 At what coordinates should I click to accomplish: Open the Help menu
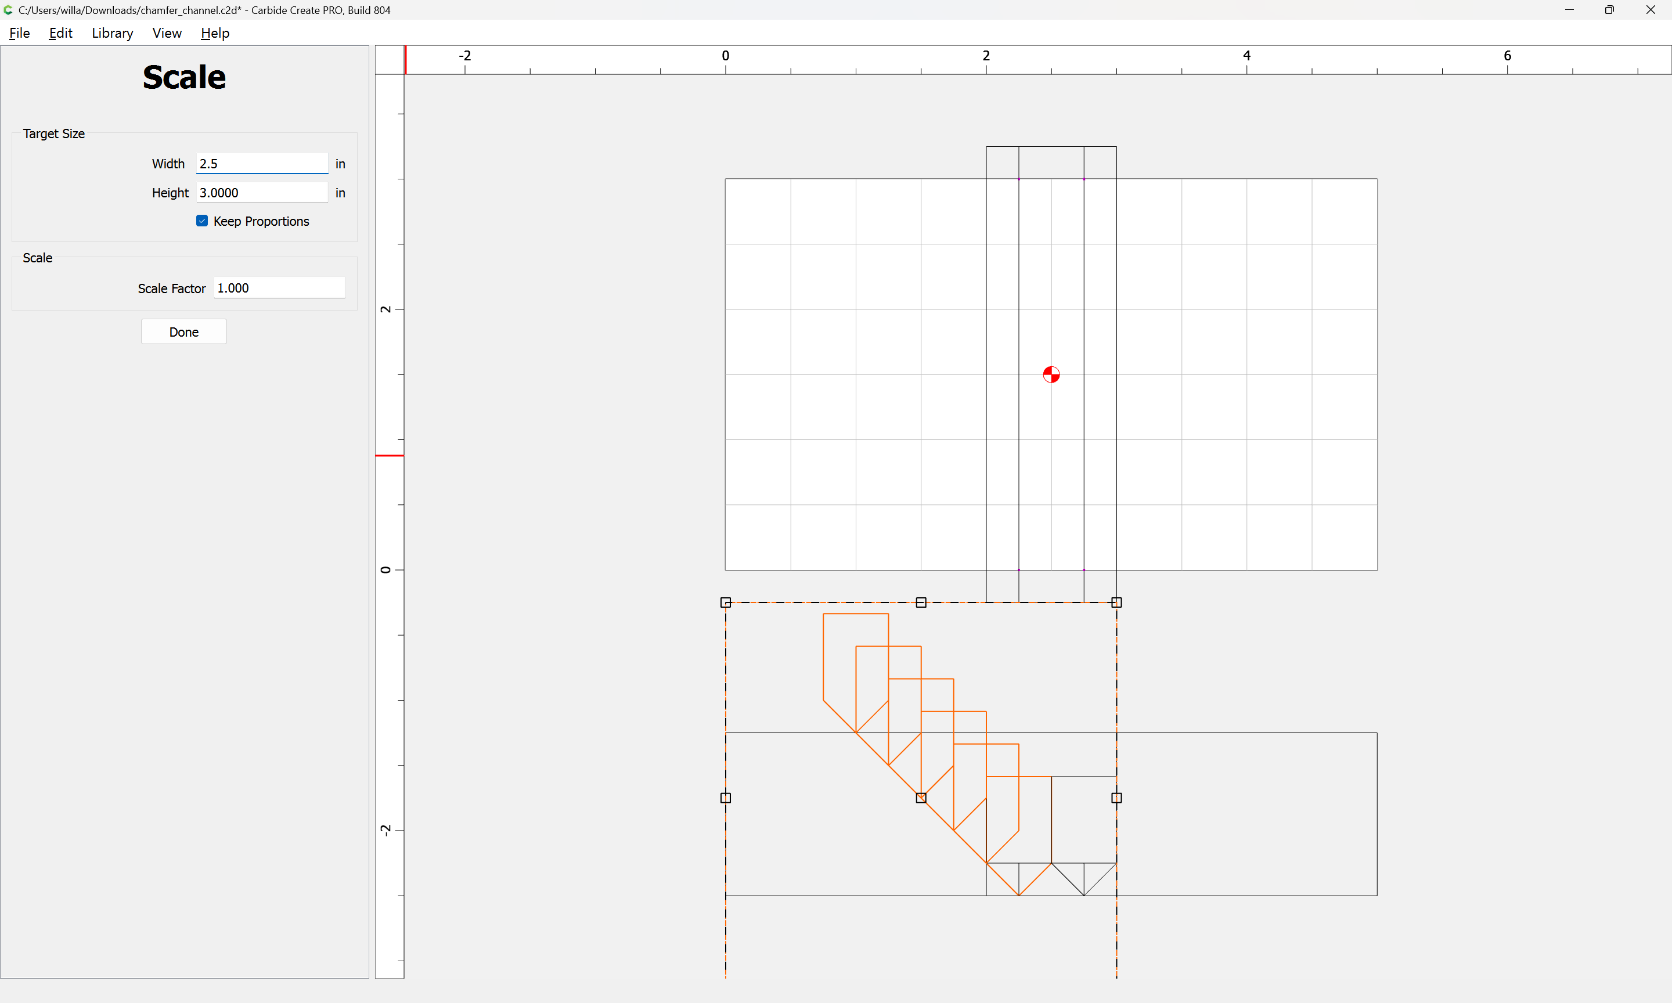click(x=215, y=33)
